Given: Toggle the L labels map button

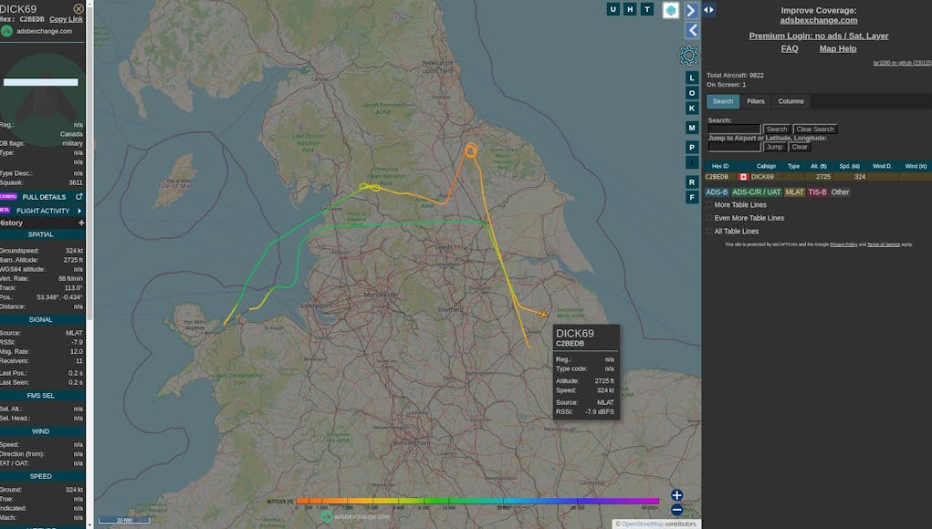Looking at the screenshot, I should (x=692, y=78).
